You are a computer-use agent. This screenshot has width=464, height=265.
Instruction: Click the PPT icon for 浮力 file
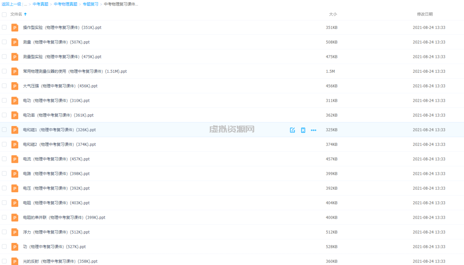(15, 232)
